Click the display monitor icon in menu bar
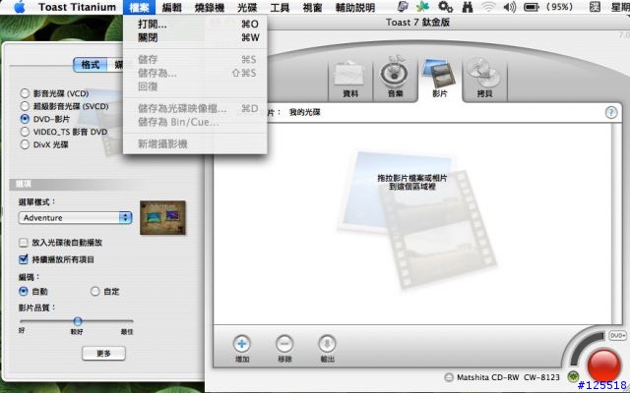 click(x=403, y=7)
